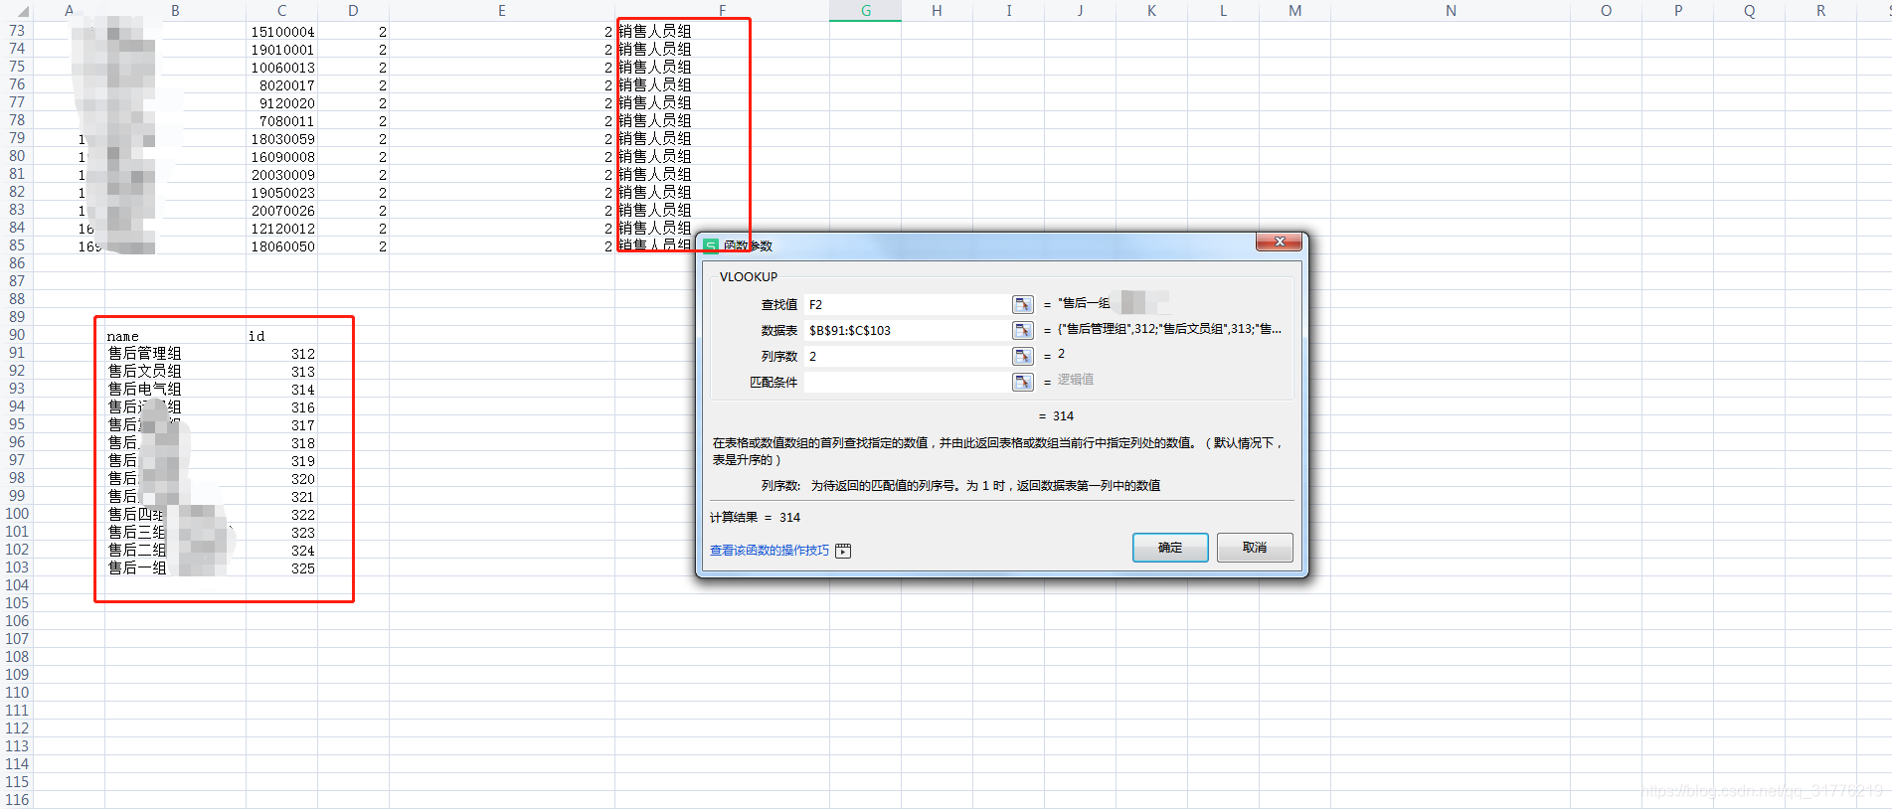Click cell containing 16090008
This screenshot has height=809, width=1892.
tap(281, 157)
